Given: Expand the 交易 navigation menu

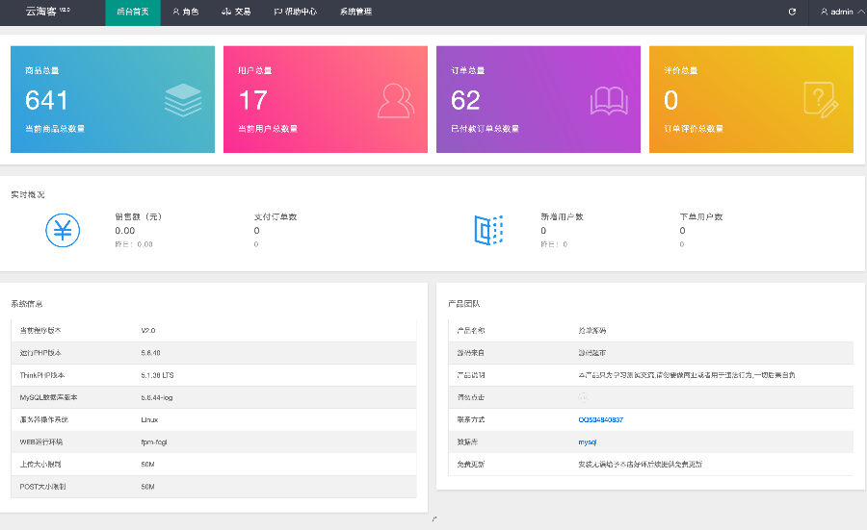Looking at the screenshot, I should [236, 13].
